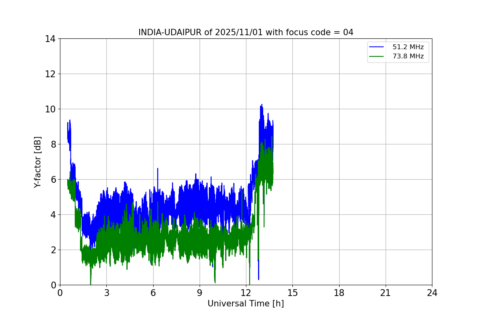Click the y-axis tick label '10'
This screenshot has width=480, height=320.
[50, 109]
